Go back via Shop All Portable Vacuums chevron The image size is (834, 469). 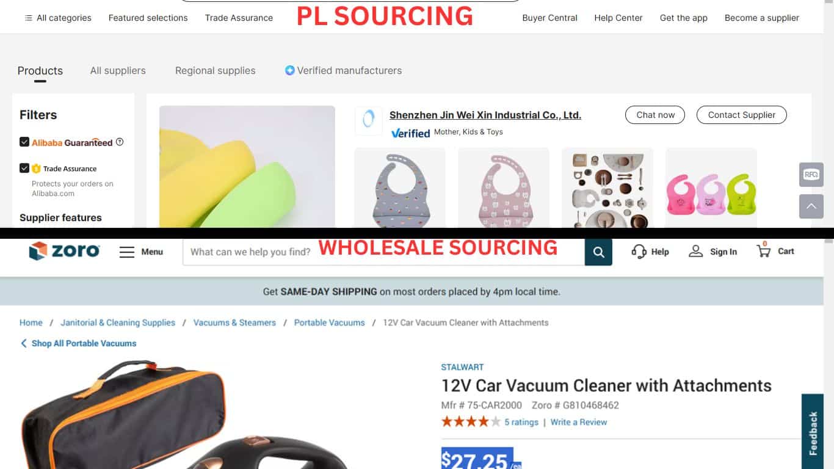[24, 343]
